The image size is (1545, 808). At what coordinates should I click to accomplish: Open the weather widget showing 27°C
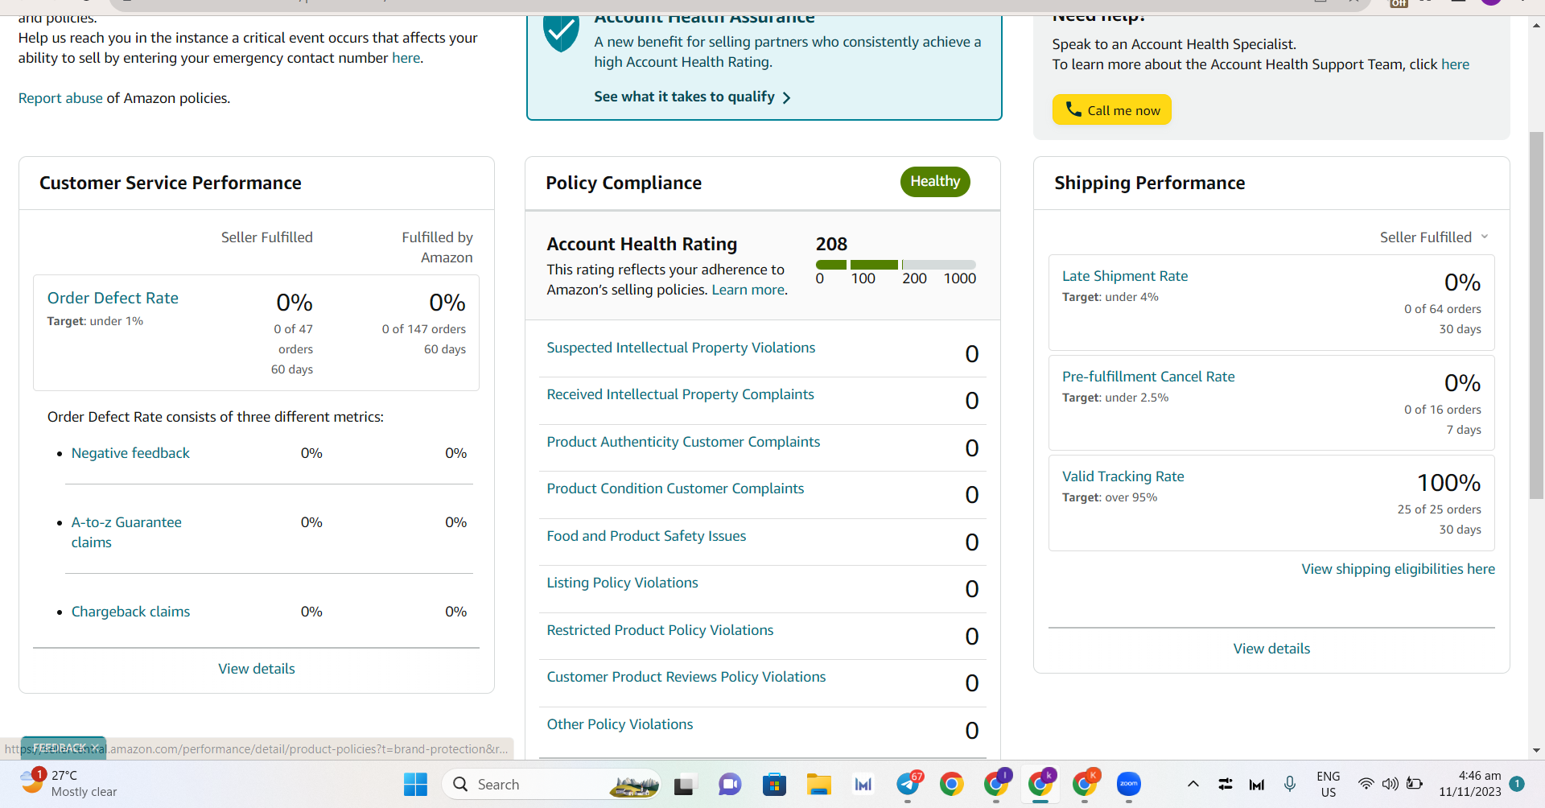tap(69, 783)
